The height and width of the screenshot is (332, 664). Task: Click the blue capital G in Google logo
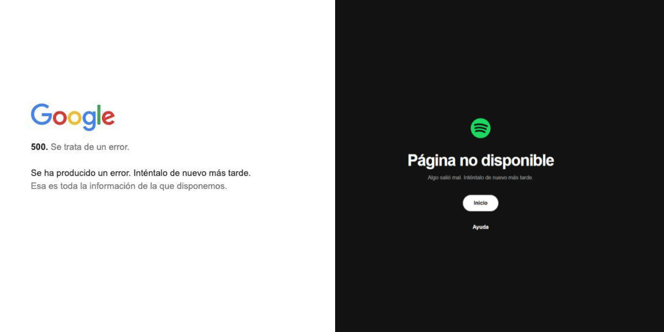(x=41, y=115)
